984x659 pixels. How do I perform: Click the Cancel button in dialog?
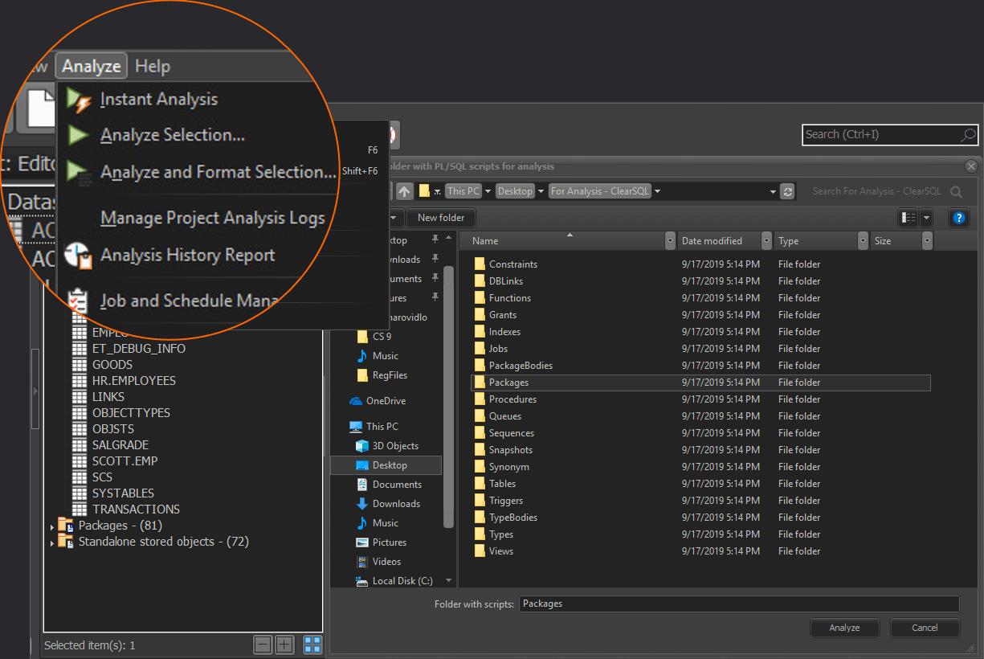[x=925, y=628]
